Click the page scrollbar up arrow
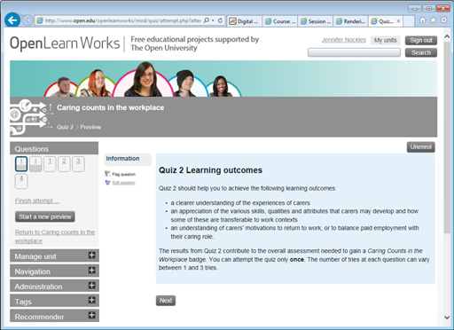The image size is (454, 330). pos(447,37)
